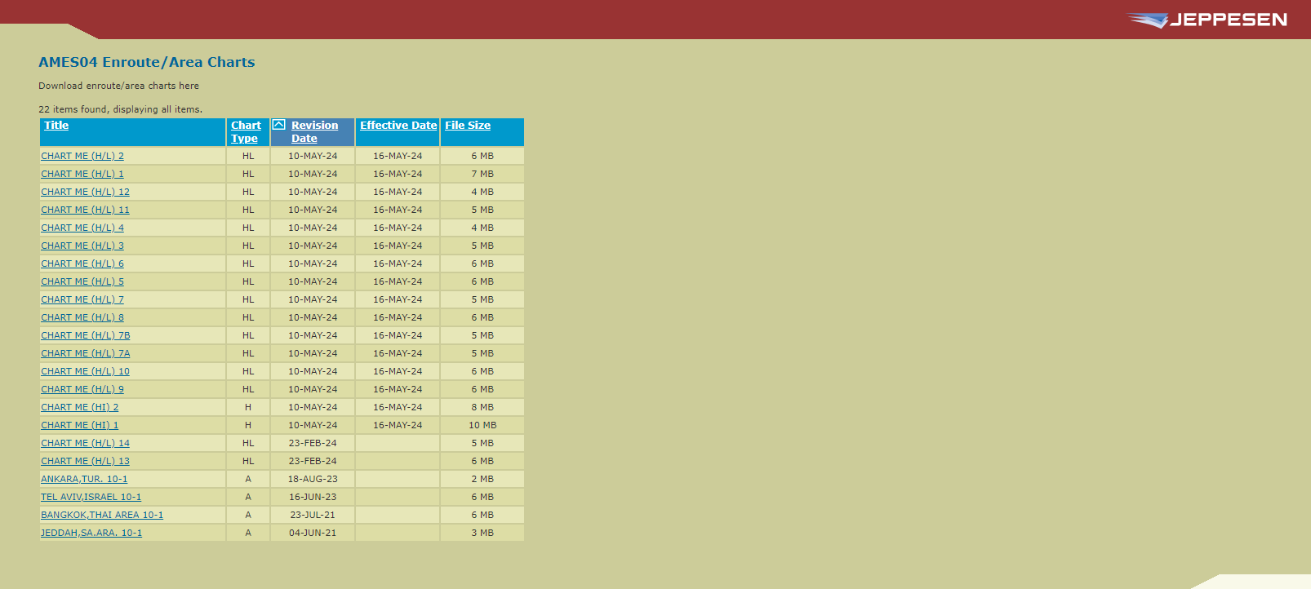The width and height of the screenshot is (1311, 589).
Task: Select CHART ME (H/L) 7A link
Action: coord(86,353)
